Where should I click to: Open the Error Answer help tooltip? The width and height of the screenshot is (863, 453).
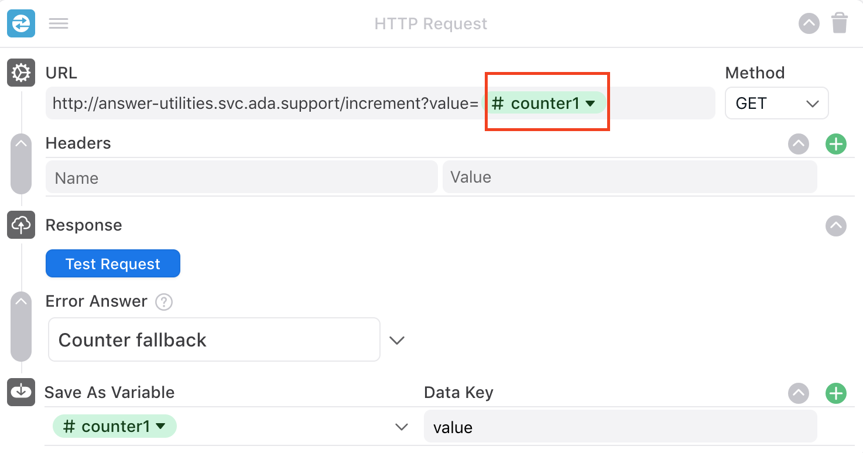click(x=163, y=302)
